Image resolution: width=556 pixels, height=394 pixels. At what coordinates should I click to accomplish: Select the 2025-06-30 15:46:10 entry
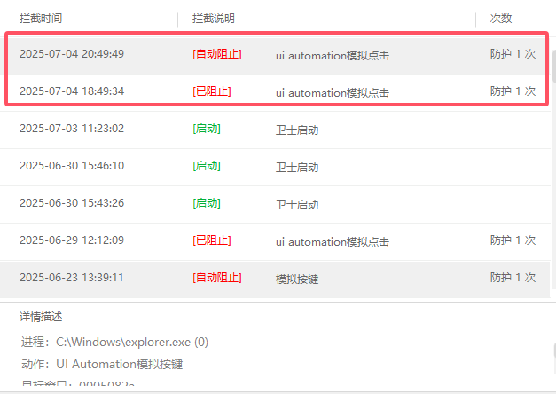coord(72,166)
